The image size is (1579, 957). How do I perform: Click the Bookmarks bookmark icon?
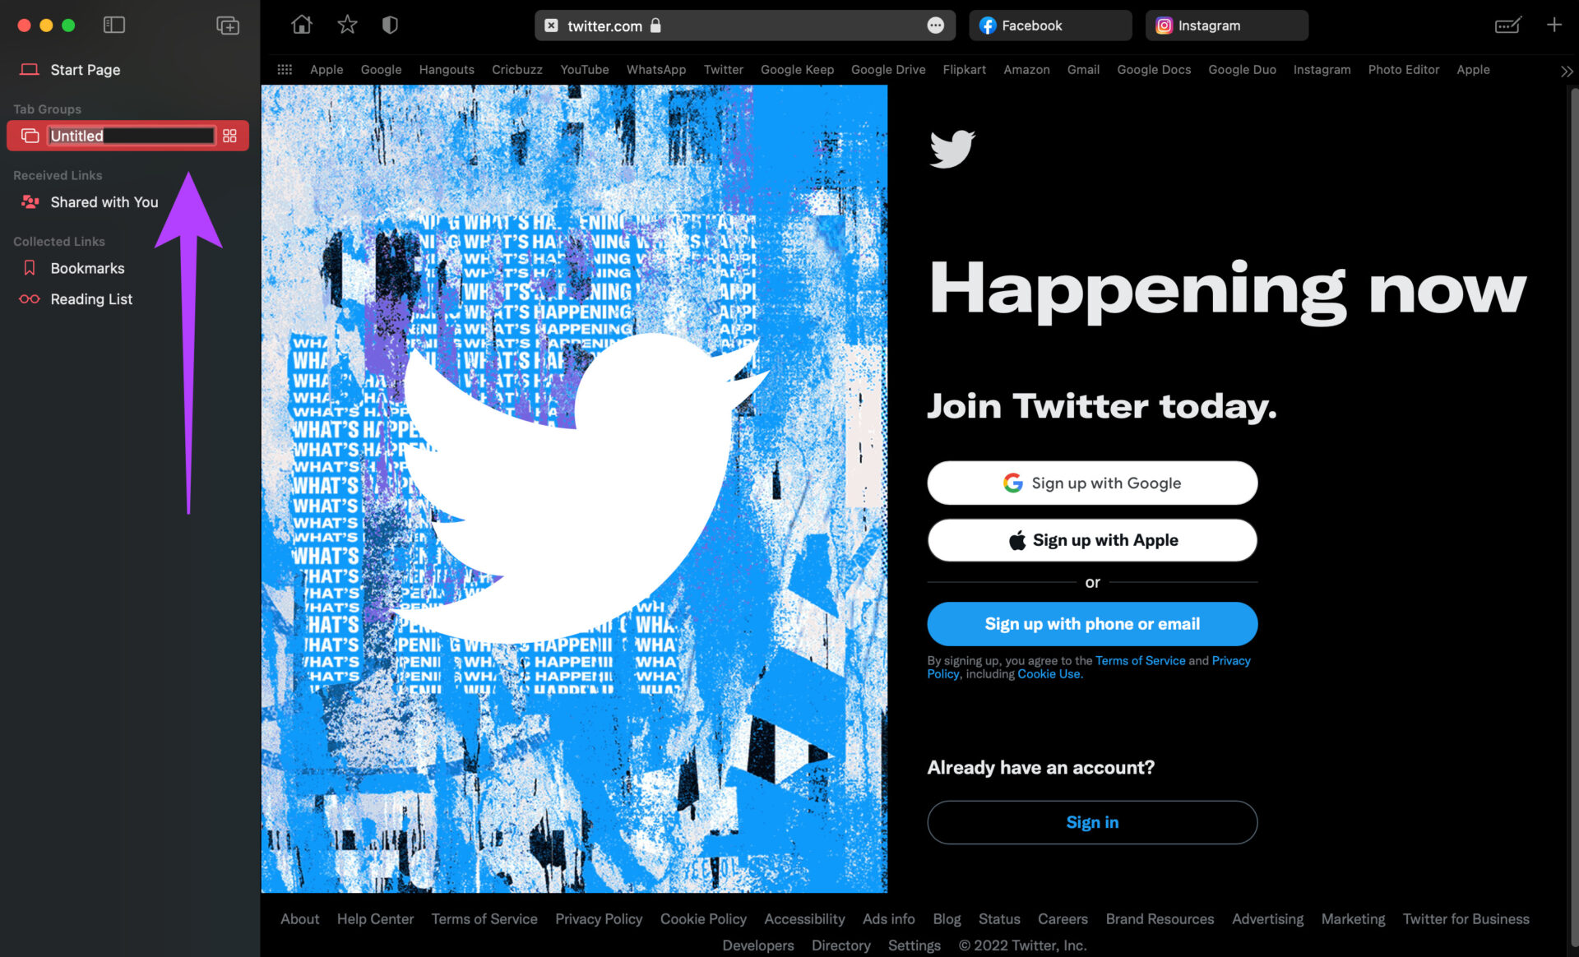pos(30,267)
